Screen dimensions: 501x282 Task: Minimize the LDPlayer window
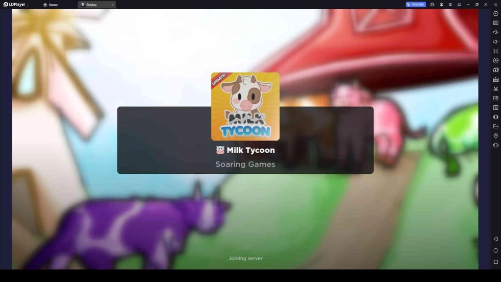(468, 4)
